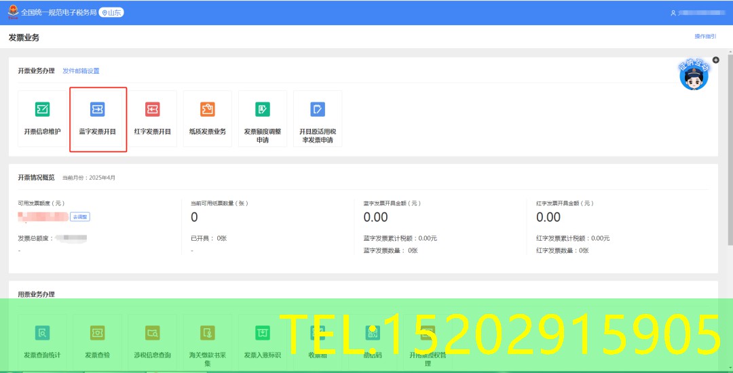
Task: Open 发票额度调整申请 tile
Action: point(263,119)
